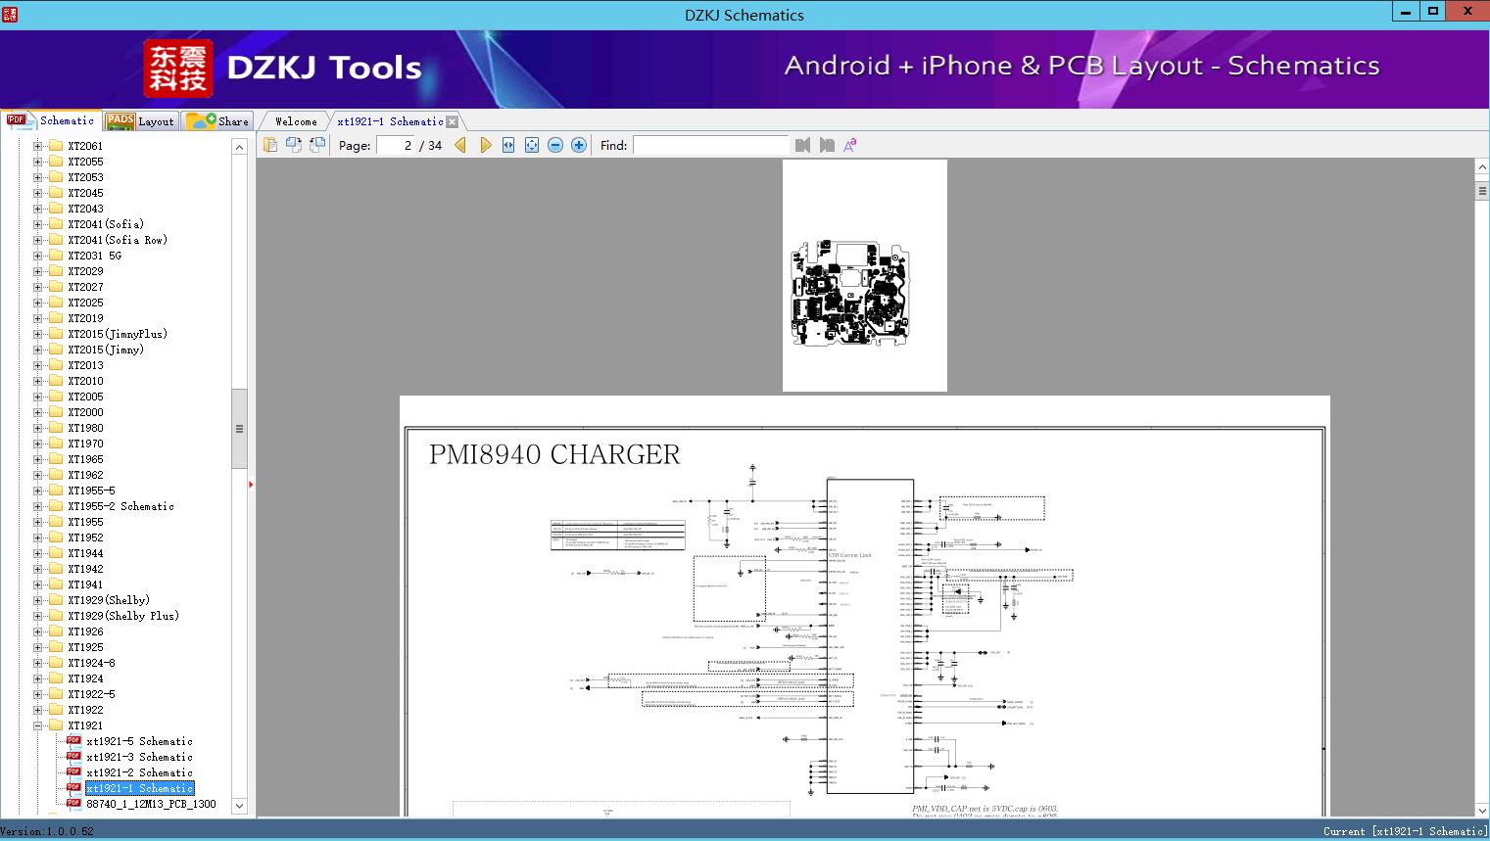Select the XT2015(Jimny) tree item
This screenshot has width=1490, height=841.
tap(106, 350)
